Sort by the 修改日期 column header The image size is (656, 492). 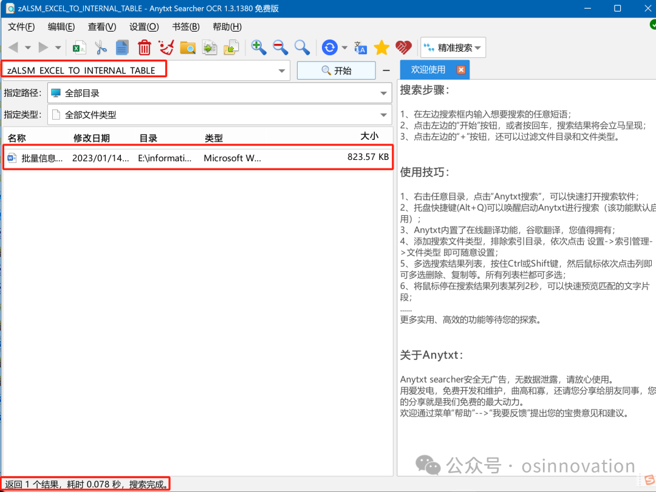92,138
